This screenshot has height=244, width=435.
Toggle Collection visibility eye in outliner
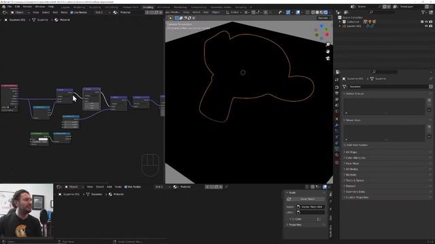pos(426,22)
